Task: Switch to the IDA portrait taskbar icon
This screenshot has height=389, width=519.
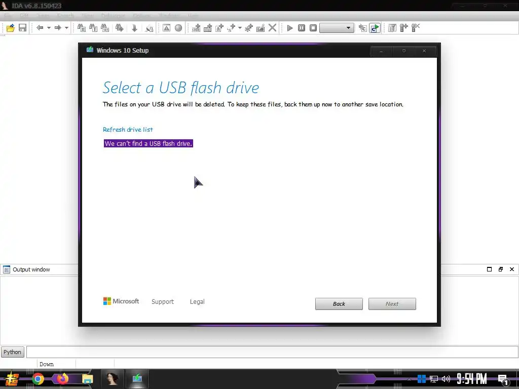Action: (112, 379)
